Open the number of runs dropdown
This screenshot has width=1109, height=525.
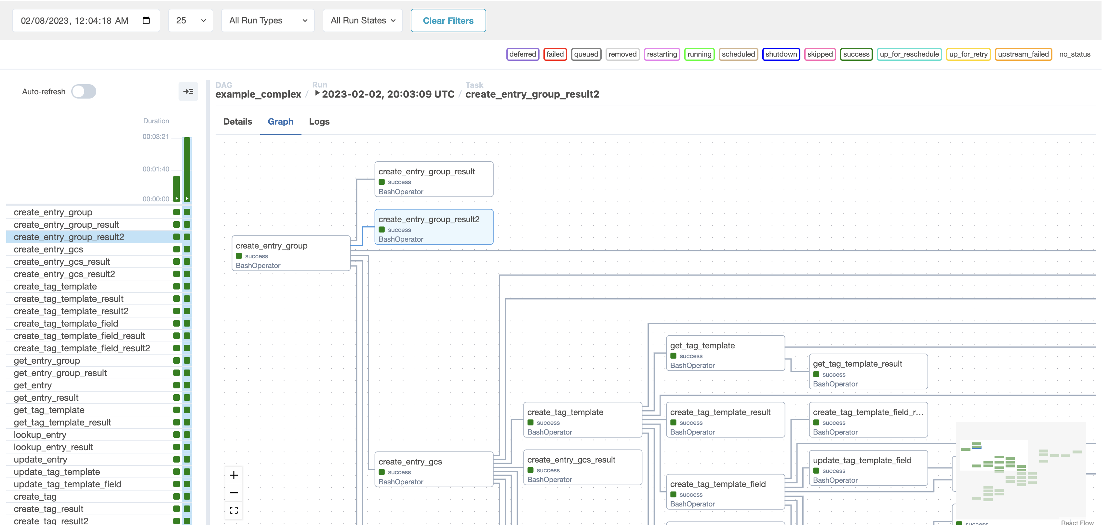pyautogui.click(x=191, y=20)
